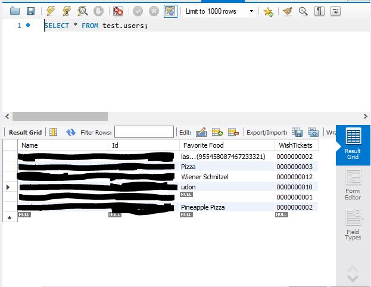
Task: Click the edit current row icon
Action: click(201, 132)
